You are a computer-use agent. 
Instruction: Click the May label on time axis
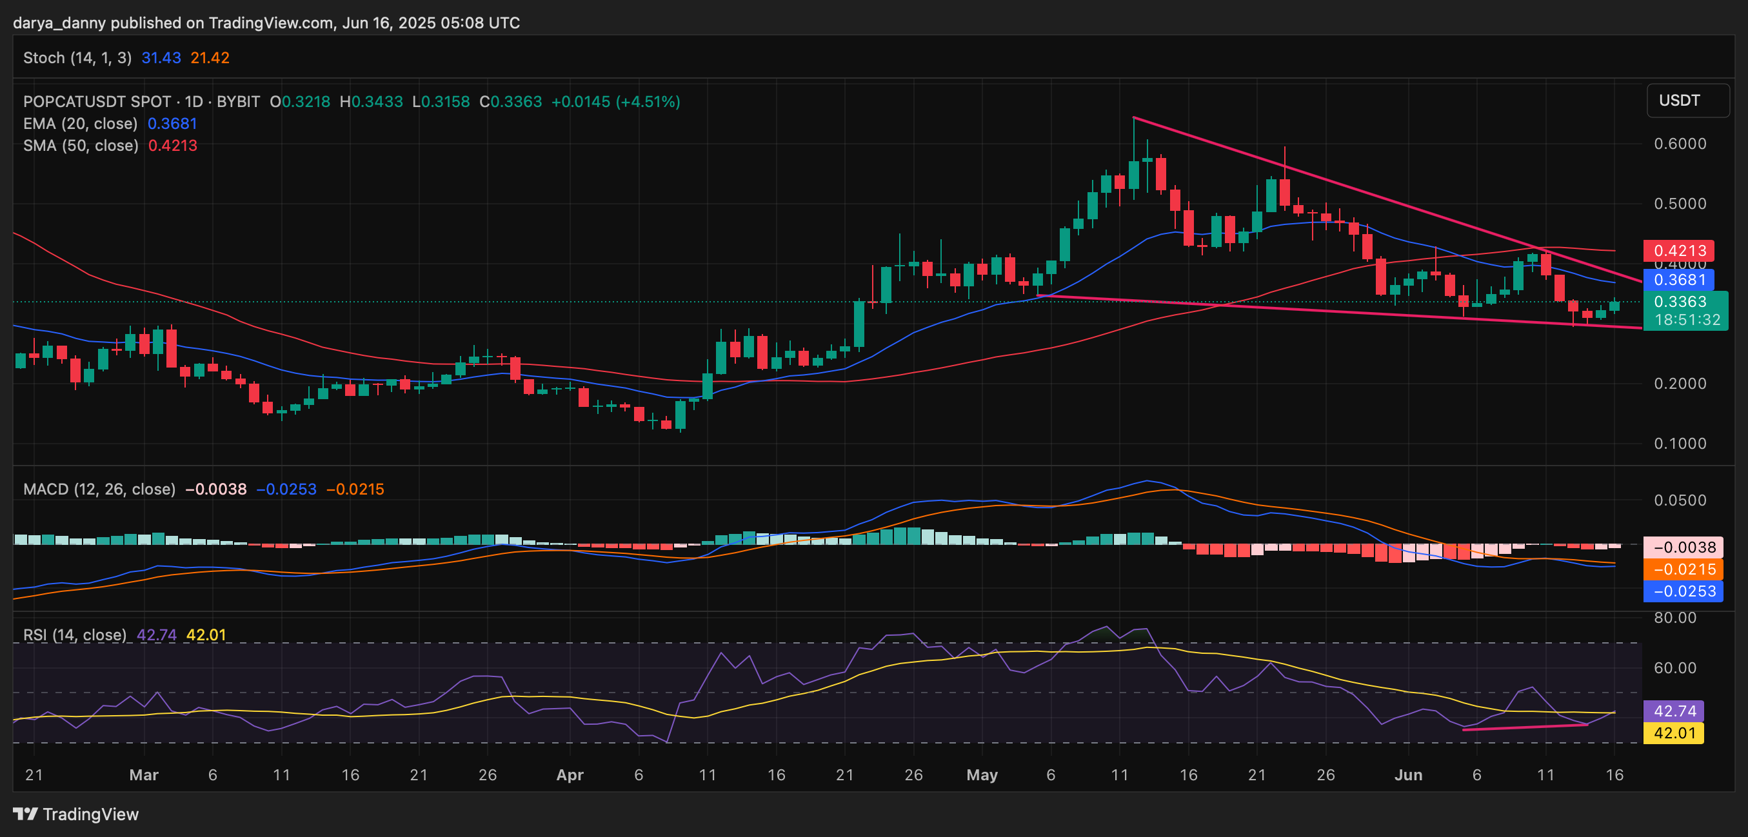[x=981, y=774]
